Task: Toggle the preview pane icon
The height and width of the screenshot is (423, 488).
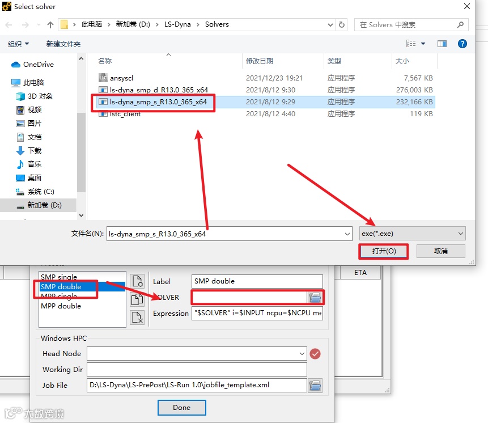Action: click(442, 44)
